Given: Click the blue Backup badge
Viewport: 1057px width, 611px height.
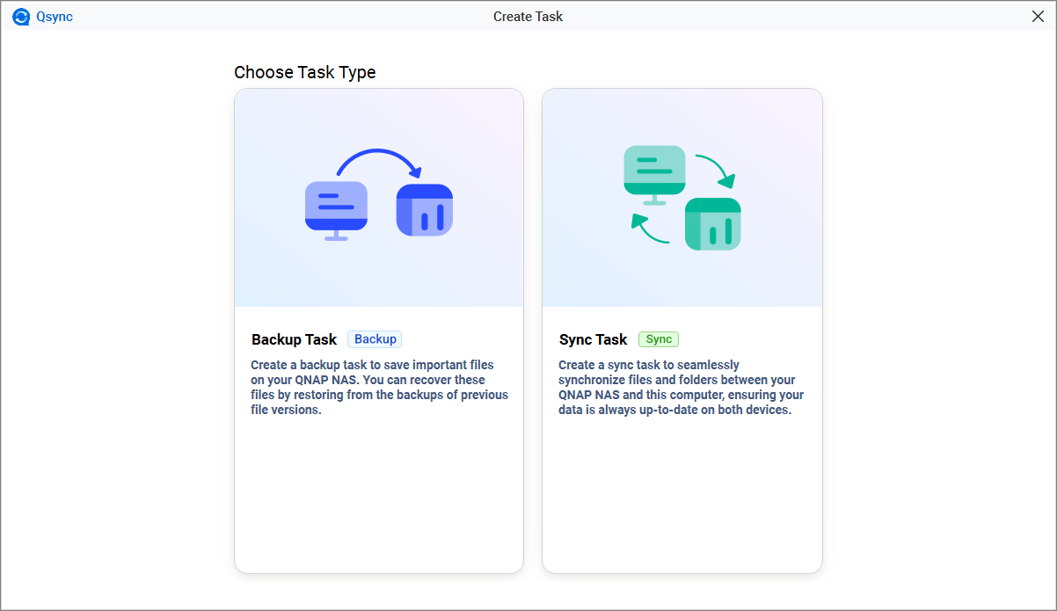Looking at the screenshot, I should [375, 339].
